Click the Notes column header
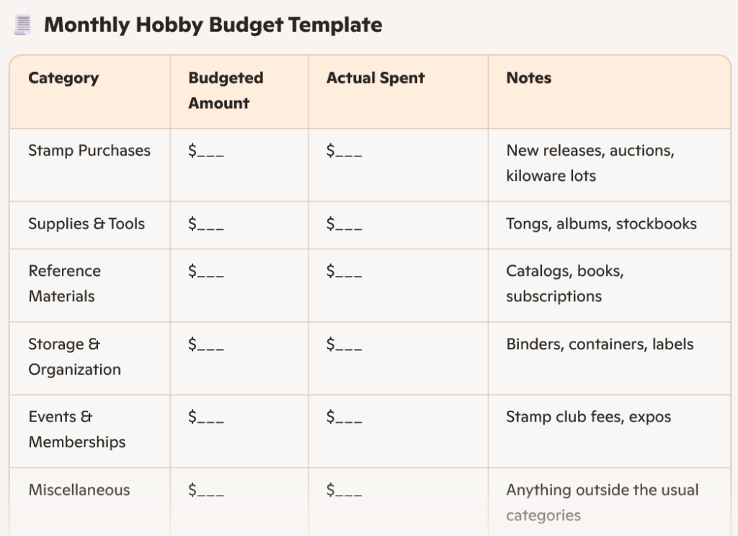This screenshot has height=536, width=738. click(528, 79)
